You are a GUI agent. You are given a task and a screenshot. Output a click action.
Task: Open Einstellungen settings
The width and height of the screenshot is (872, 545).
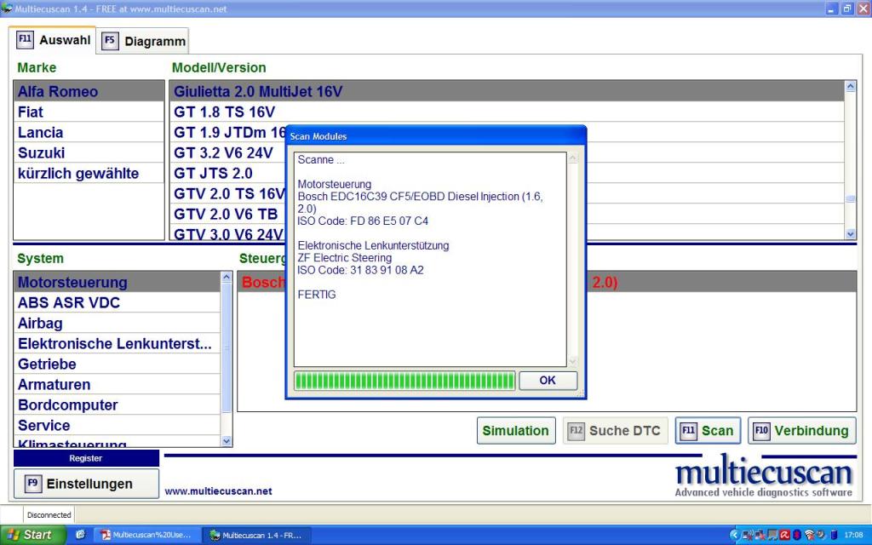86,484
